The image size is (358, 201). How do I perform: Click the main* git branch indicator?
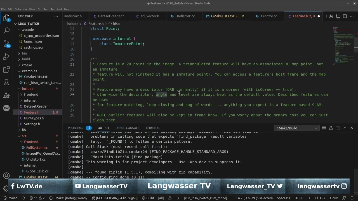(11, 198)
